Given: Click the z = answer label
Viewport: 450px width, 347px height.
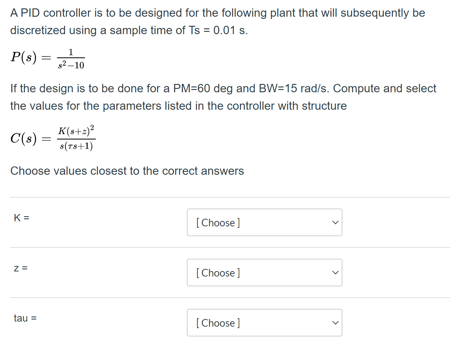Looking at the screenshot, I should click(20, 268).
